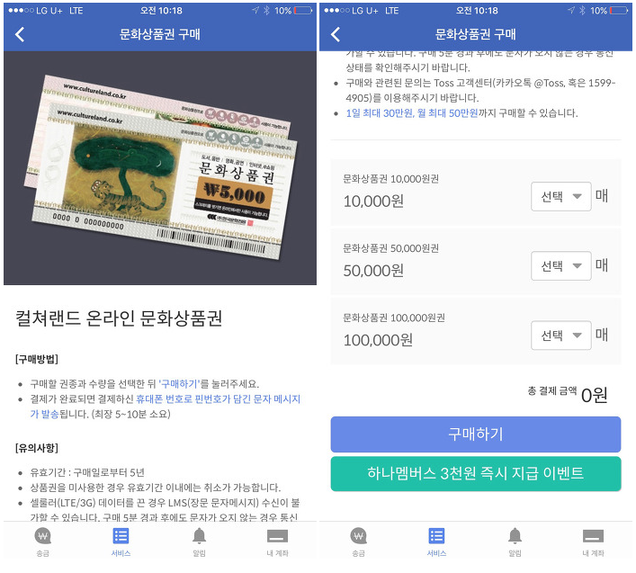Tap the culture voucher product image
The height and width of the screenshot is (573, 636).
click(x=160, y=168)
